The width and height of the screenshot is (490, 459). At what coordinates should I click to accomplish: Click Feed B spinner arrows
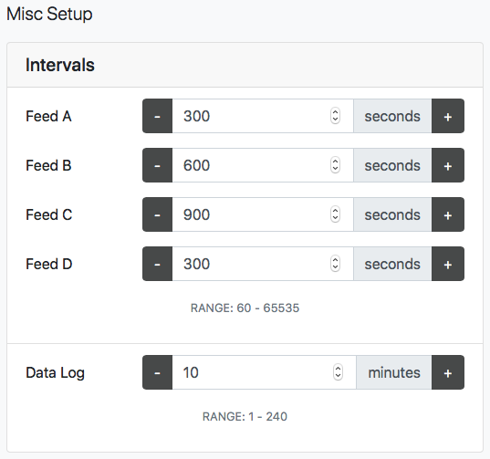pyautogui.click(x=335, y=165)
